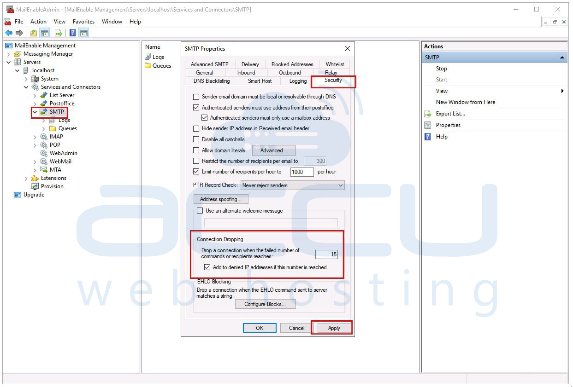Click the Extensions puzzle icon
This screenshot has height=387, width=573.
click(35, 178)
